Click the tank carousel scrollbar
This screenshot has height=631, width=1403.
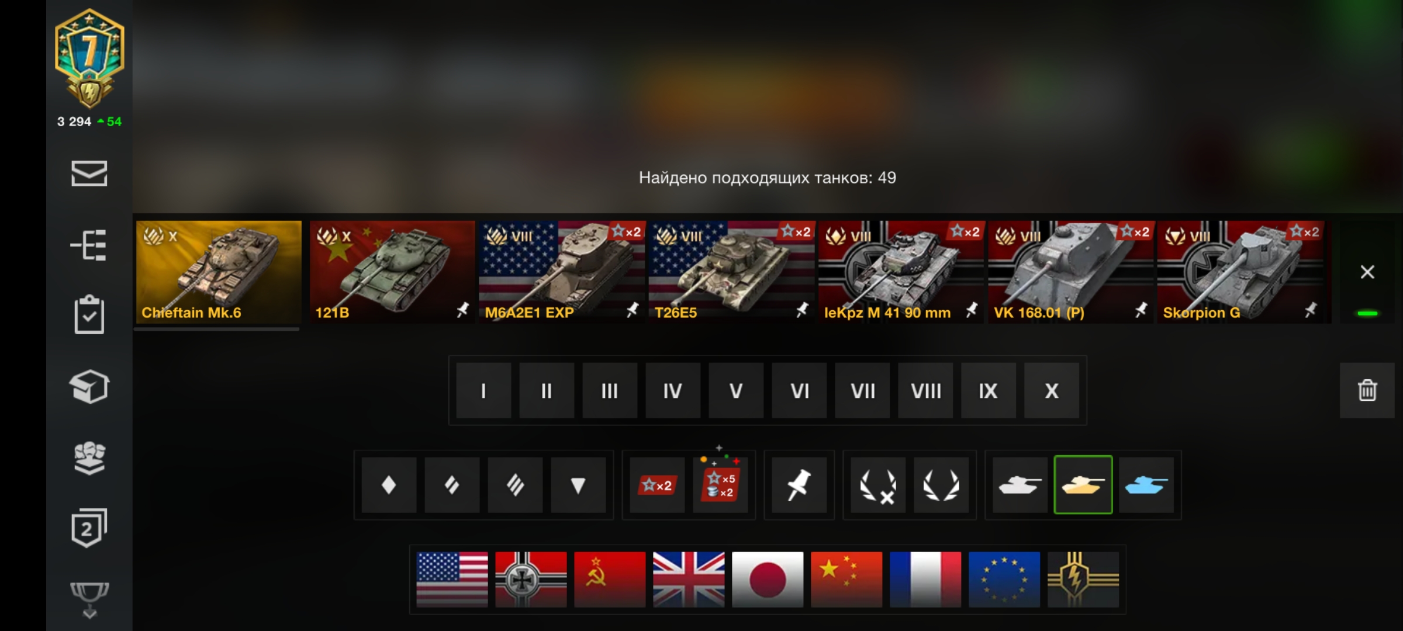coord(217,330)
